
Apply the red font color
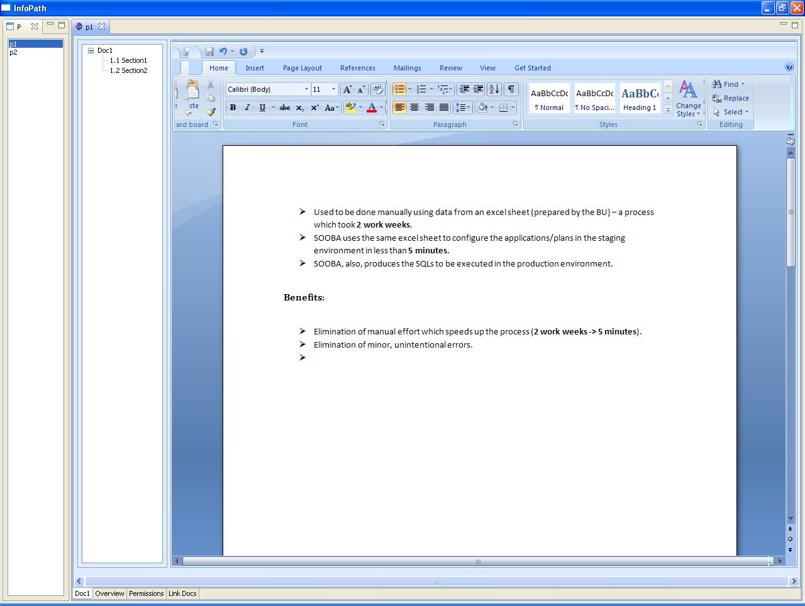click(372, 107)
